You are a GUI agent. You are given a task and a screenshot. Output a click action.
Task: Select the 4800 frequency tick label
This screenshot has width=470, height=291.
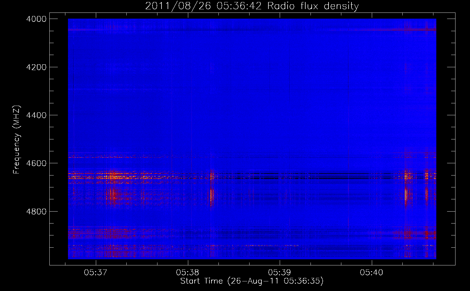(x=36, y=211)
